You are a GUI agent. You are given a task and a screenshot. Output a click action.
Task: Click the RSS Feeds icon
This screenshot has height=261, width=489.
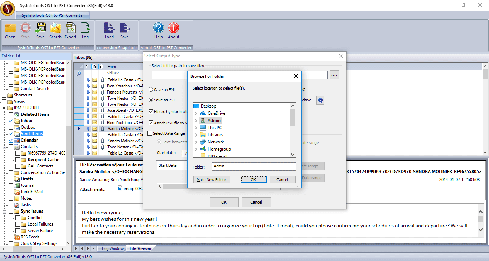[x=17, y=237]
